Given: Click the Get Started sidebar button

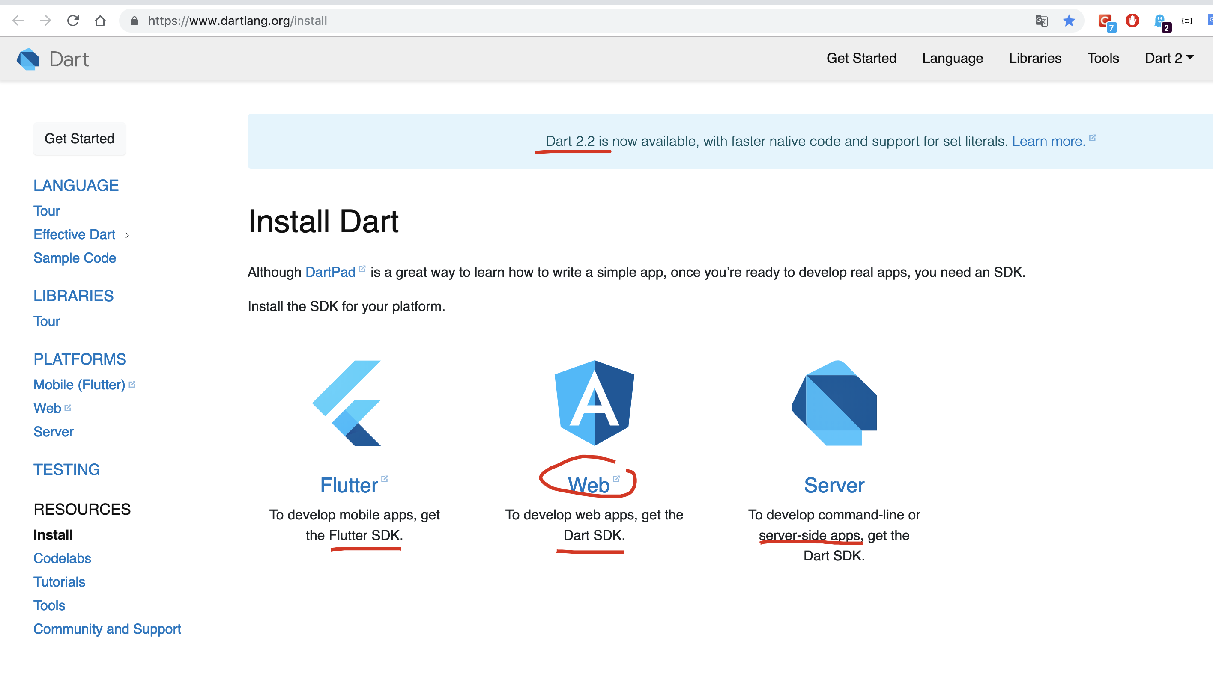Looking at the screenshot, I should (80, 139).
